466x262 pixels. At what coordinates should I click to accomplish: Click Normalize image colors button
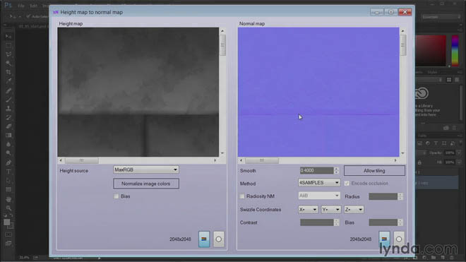pos(146,184)
